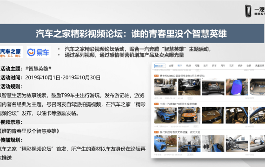Click the 汽车之家 logo
265x167 pixels.
click(11, 52)
